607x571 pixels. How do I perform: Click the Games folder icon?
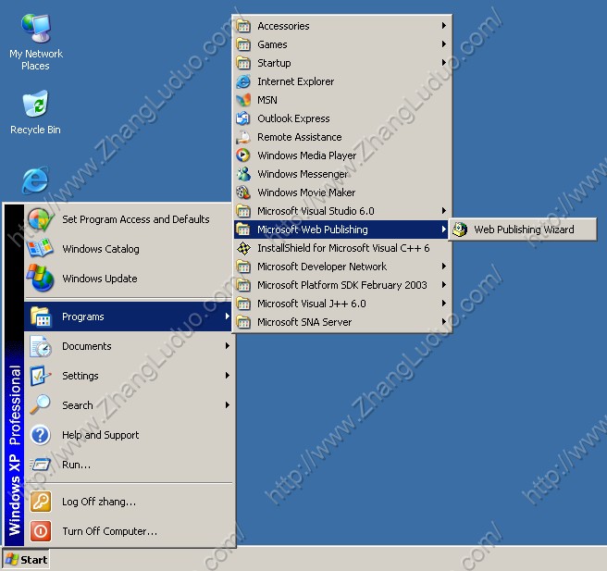(243, 44)
